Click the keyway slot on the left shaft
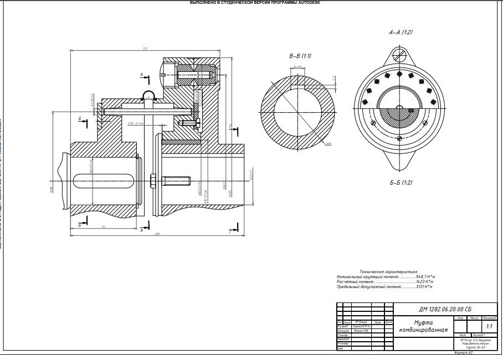This screenshot has width=503, height=355. click(103, 181)
